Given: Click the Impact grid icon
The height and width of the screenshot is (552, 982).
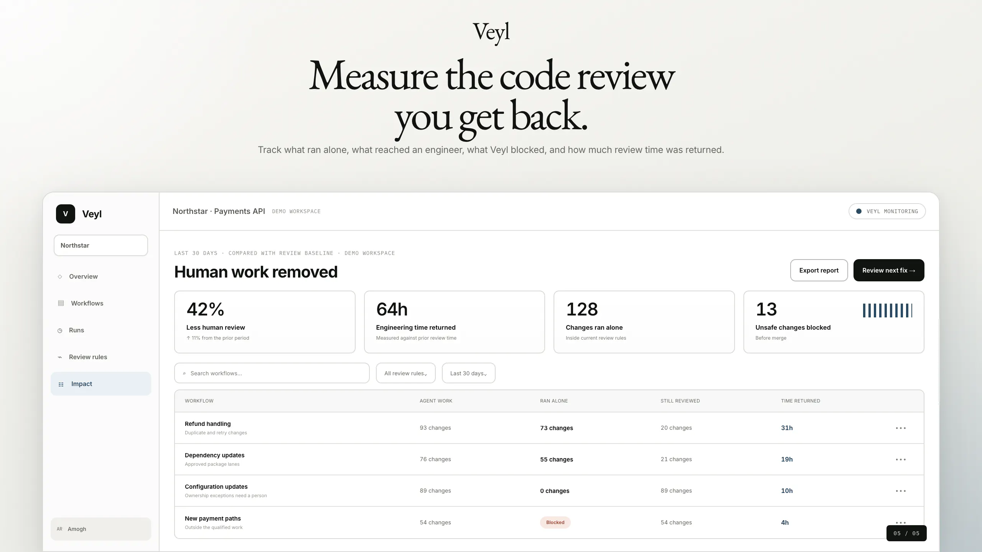Looking at the screenshot, I should coord(61,384).
